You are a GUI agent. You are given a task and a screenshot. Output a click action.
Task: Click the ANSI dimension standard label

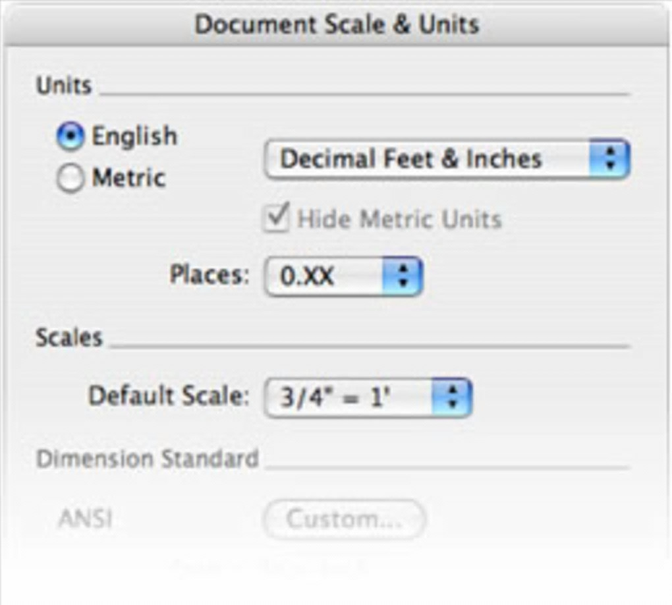(85, 519)
